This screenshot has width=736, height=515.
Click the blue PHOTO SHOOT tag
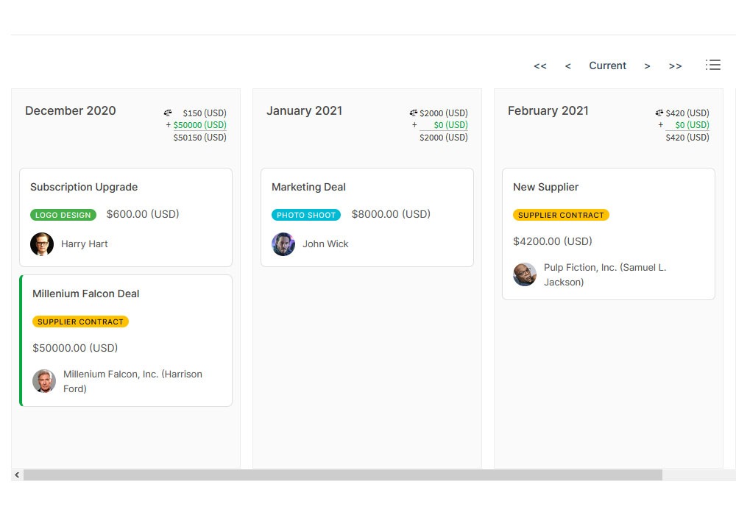click(x=306, y=215)
